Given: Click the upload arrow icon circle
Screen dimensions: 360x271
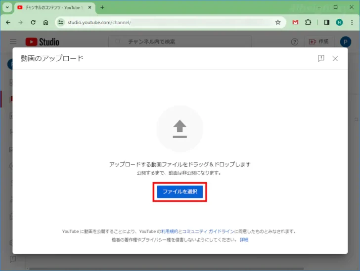Looking at the screenshot, I should 180,129.
